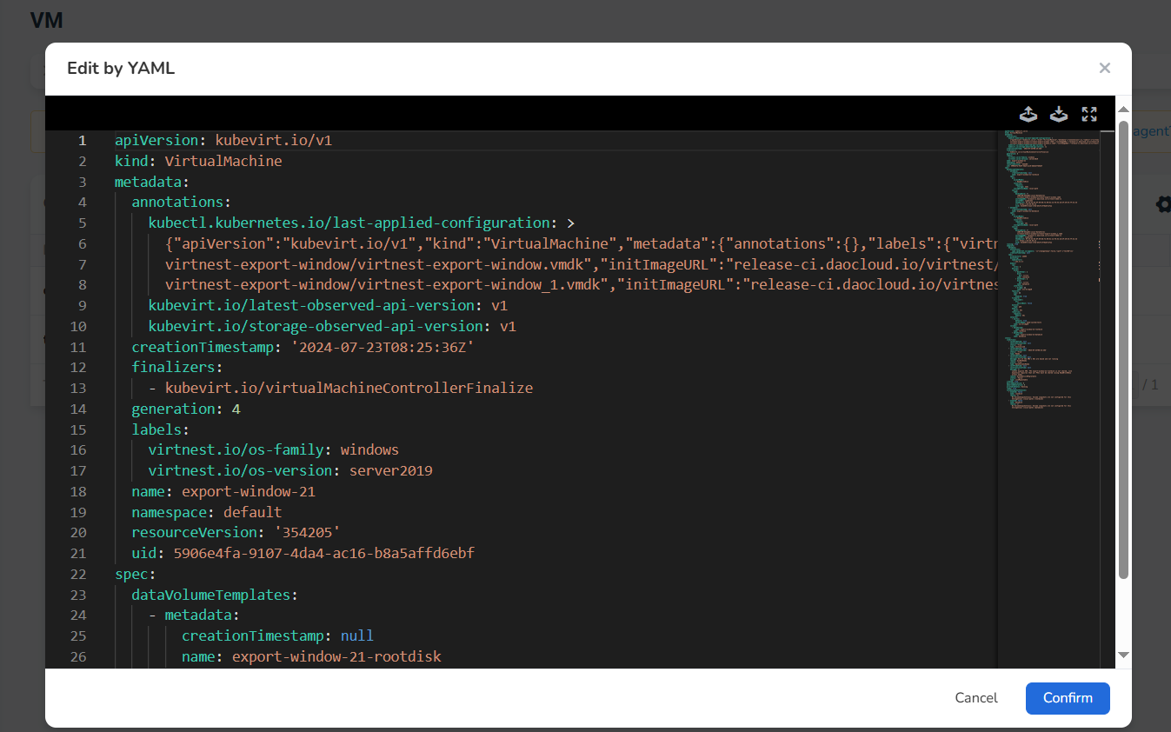Screen dimensions: 1171x732
Task: Click the download YAML icon
Action: (1059, 113)
